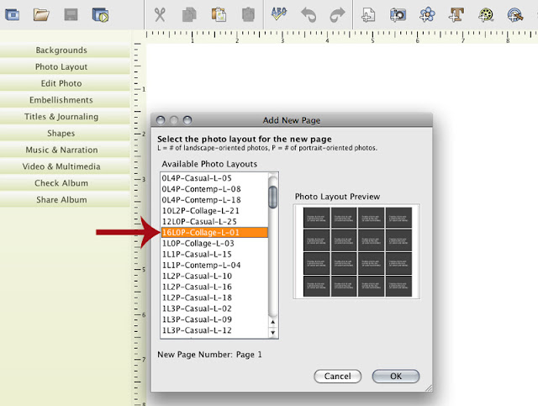
Task: Run the ABC spell check icon
Action: click(x=278, y=13)
